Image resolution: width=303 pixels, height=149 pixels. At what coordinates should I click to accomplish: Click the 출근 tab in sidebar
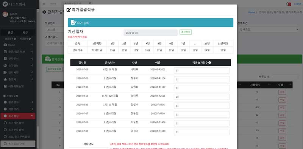pyautogui.click(x=10, y=33)
